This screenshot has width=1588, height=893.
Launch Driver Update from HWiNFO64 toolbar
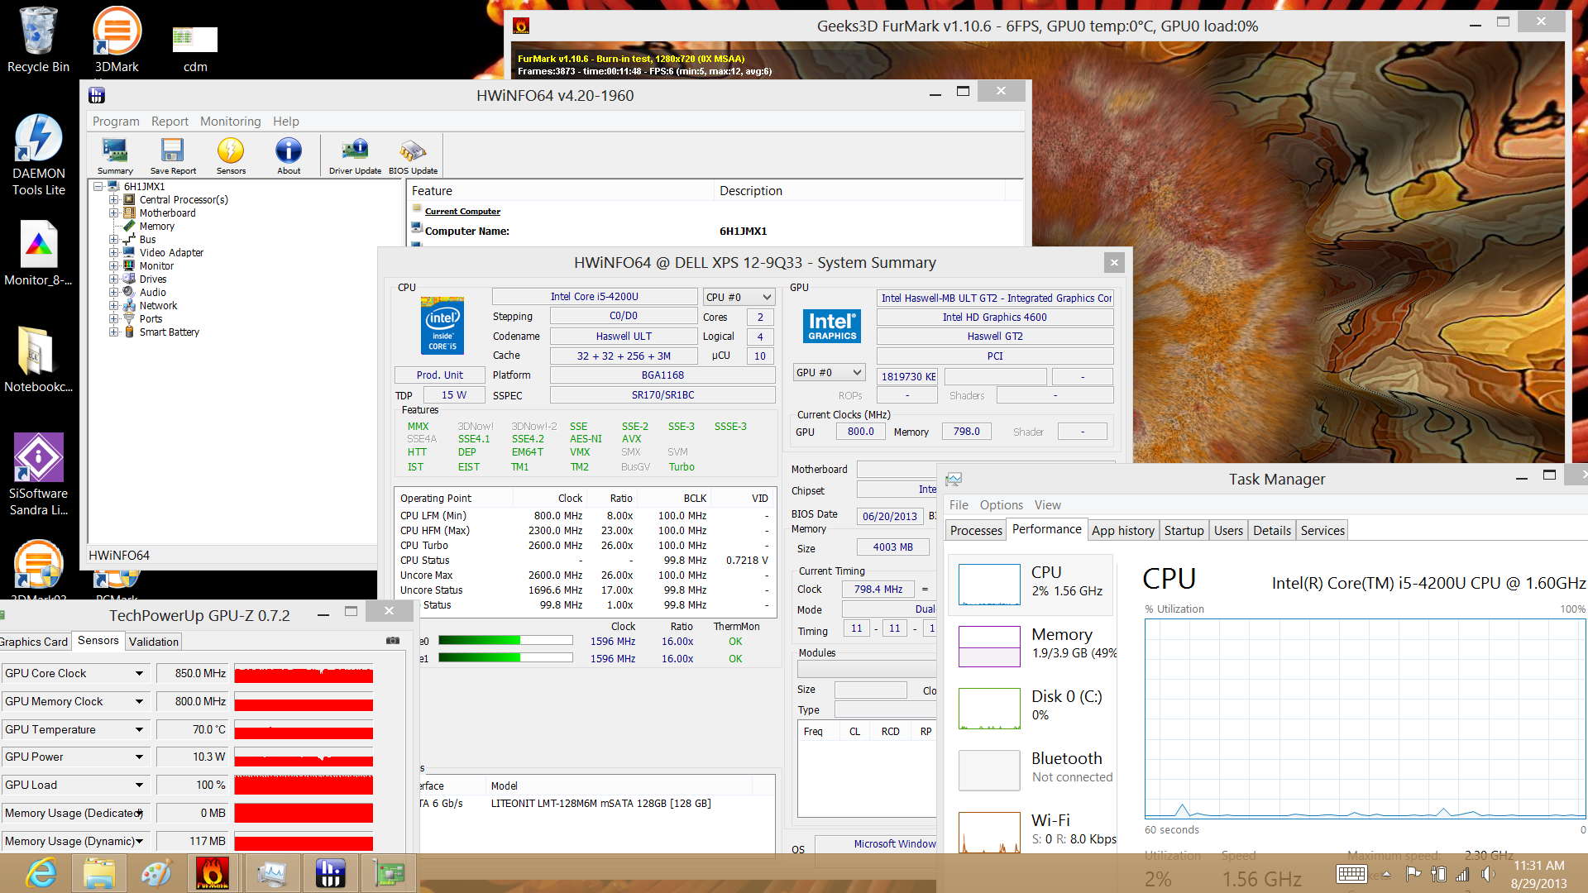point(355,155)
